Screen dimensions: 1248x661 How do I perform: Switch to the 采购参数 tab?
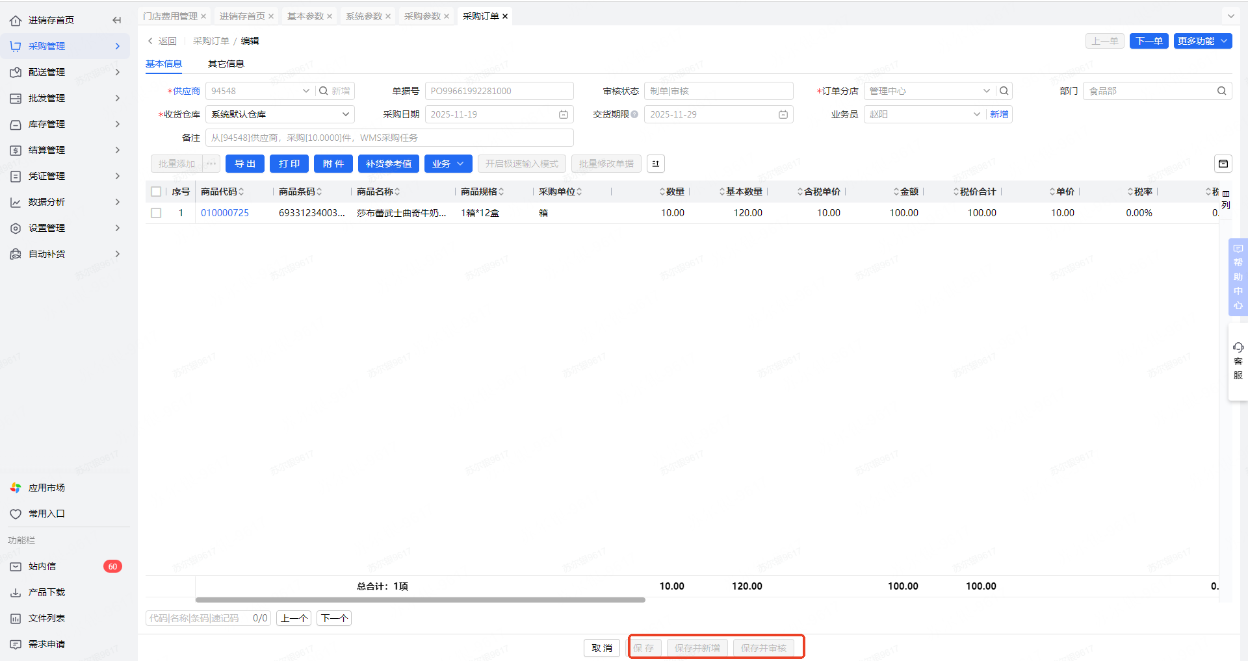click(x=422, y=16)
